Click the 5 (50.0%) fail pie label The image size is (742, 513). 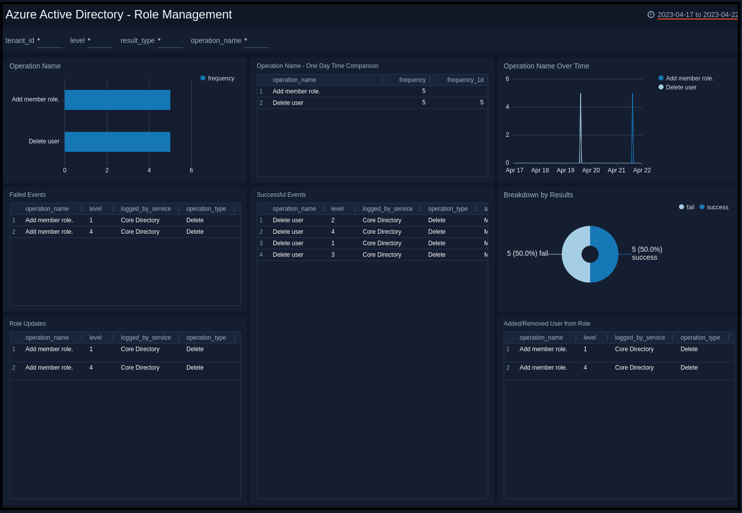click(528, 253)
